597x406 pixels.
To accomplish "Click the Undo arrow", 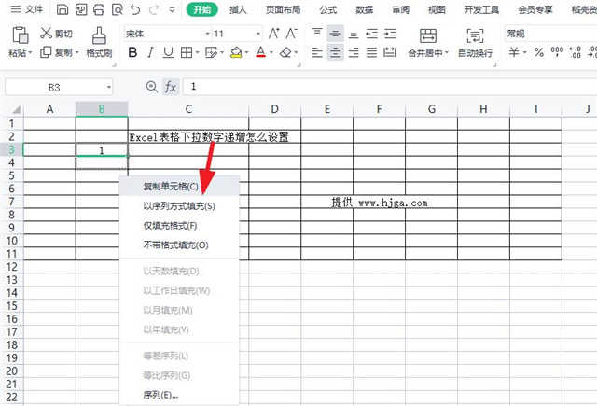I will [134, 9].
